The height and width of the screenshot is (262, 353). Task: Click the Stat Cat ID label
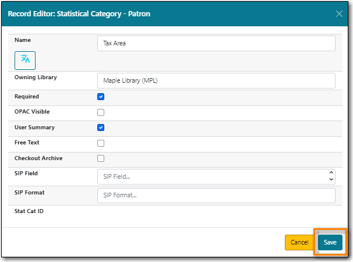pos(29,211)
